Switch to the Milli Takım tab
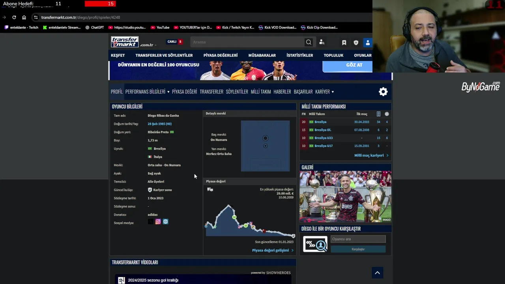The image size is (505, 284). [261, 92]
